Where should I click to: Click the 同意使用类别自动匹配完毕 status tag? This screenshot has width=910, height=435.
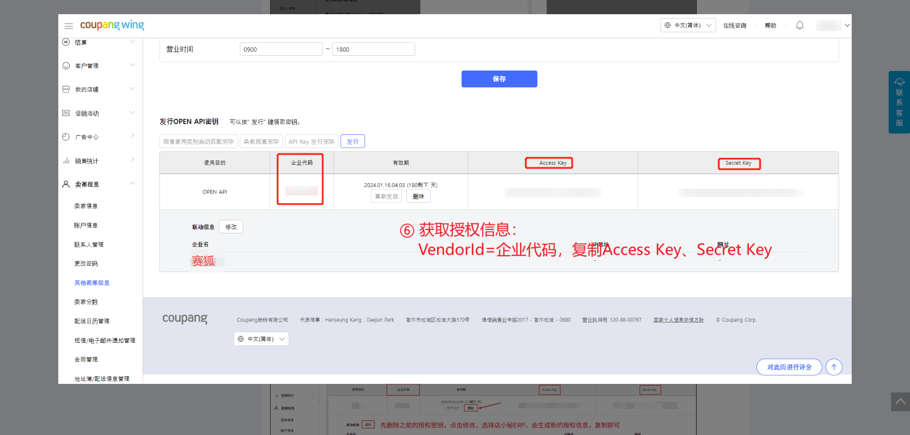[x=199, y=142]
